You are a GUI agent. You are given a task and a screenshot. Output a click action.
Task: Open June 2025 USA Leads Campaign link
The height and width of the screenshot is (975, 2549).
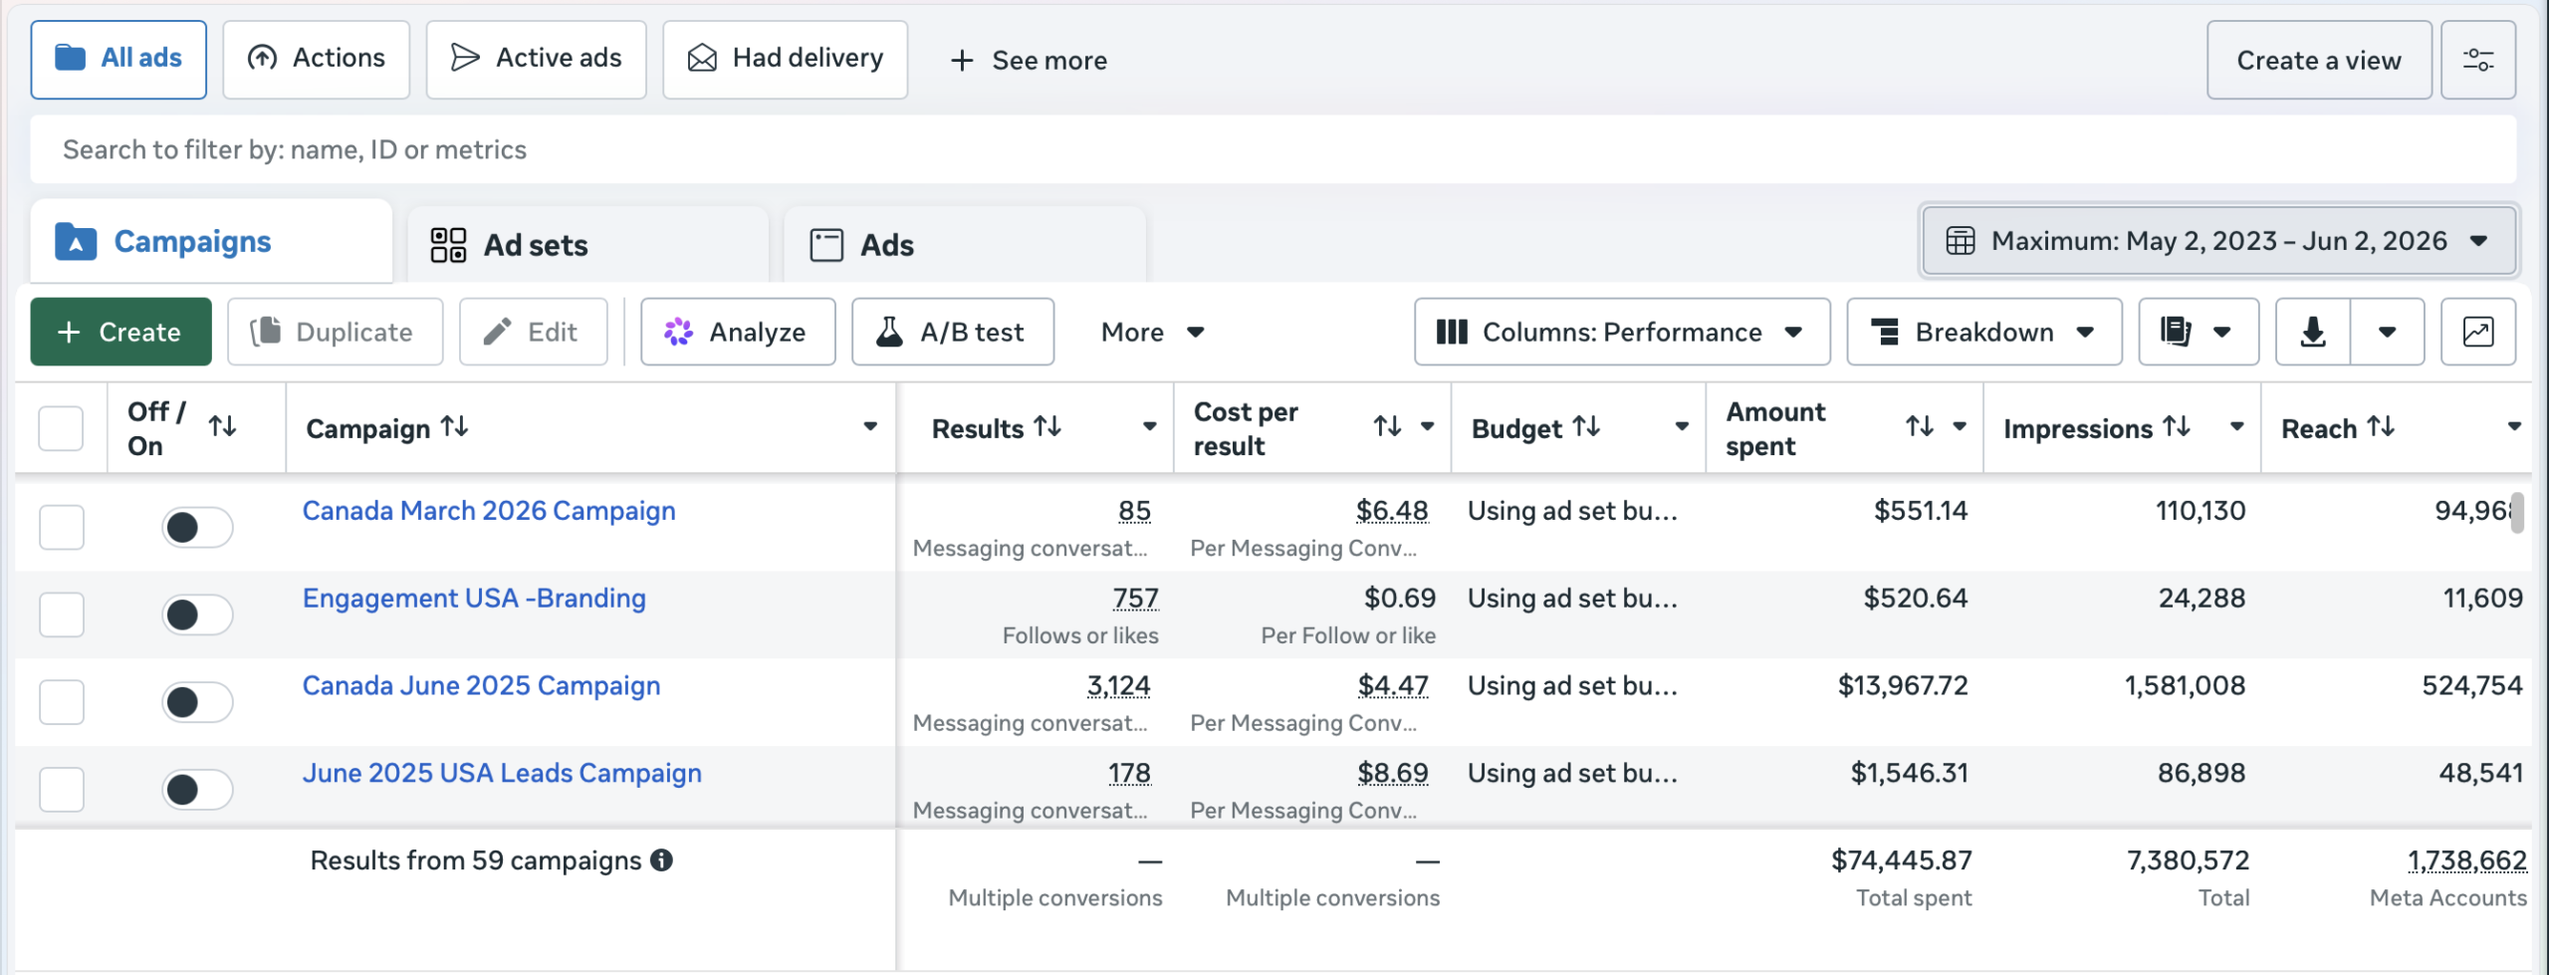502,773
